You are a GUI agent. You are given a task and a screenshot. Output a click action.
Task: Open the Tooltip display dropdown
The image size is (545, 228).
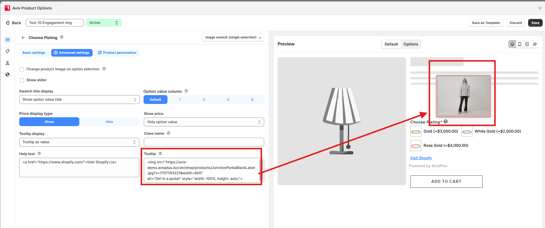pos(79,142)
